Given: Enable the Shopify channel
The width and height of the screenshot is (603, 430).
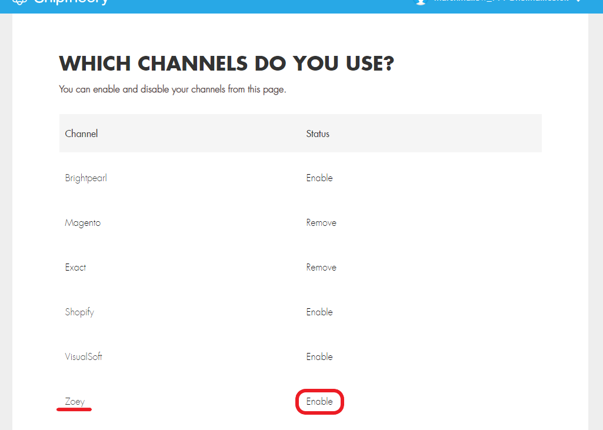Looking at the screenshot, I should click(x=319, y=312).
